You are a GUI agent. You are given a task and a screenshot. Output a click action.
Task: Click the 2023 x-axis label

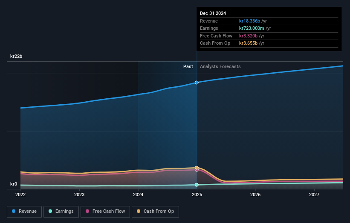[x=79, y=195]
